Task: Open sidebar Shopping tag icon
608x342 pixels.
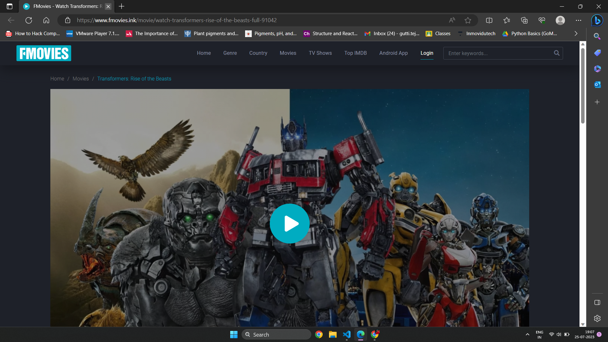Action: click(x=597, y=53)
